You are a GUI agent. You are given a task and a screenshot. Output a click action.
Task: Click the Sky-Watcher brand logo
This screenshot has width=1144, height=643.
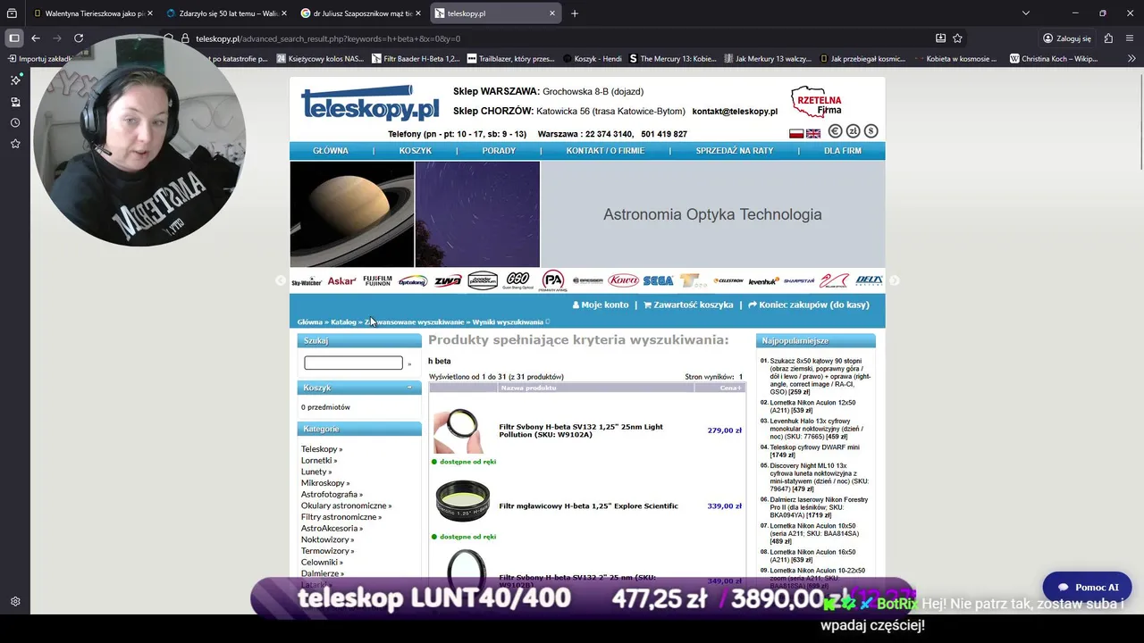[307, 280]
